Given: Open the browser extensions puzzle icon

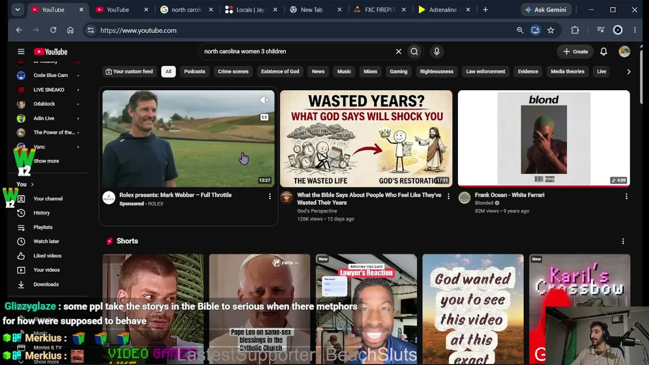Looking at the screenshot, I should (575, 30).
